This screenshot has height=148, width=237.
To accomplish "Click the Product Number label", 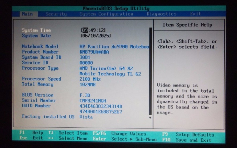I will (x=40, y=52).
